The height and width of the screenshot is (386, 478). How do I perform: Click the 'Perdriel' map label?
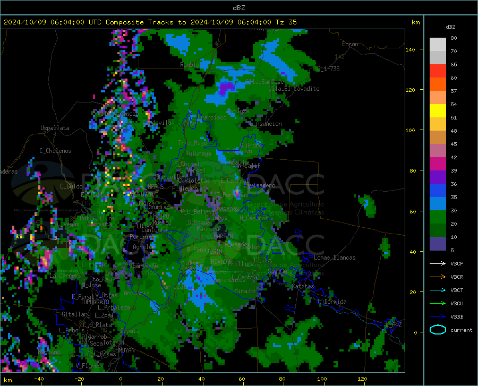click(143, 237)
